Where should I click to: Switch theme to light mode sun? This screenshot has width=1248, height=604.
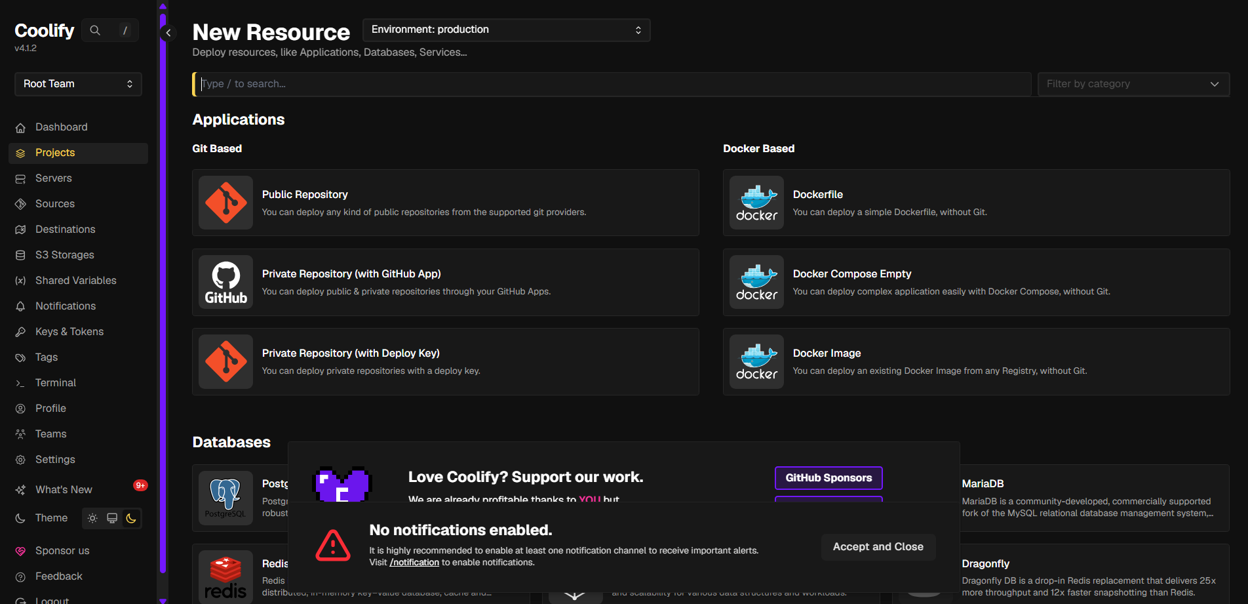[92, 518]
